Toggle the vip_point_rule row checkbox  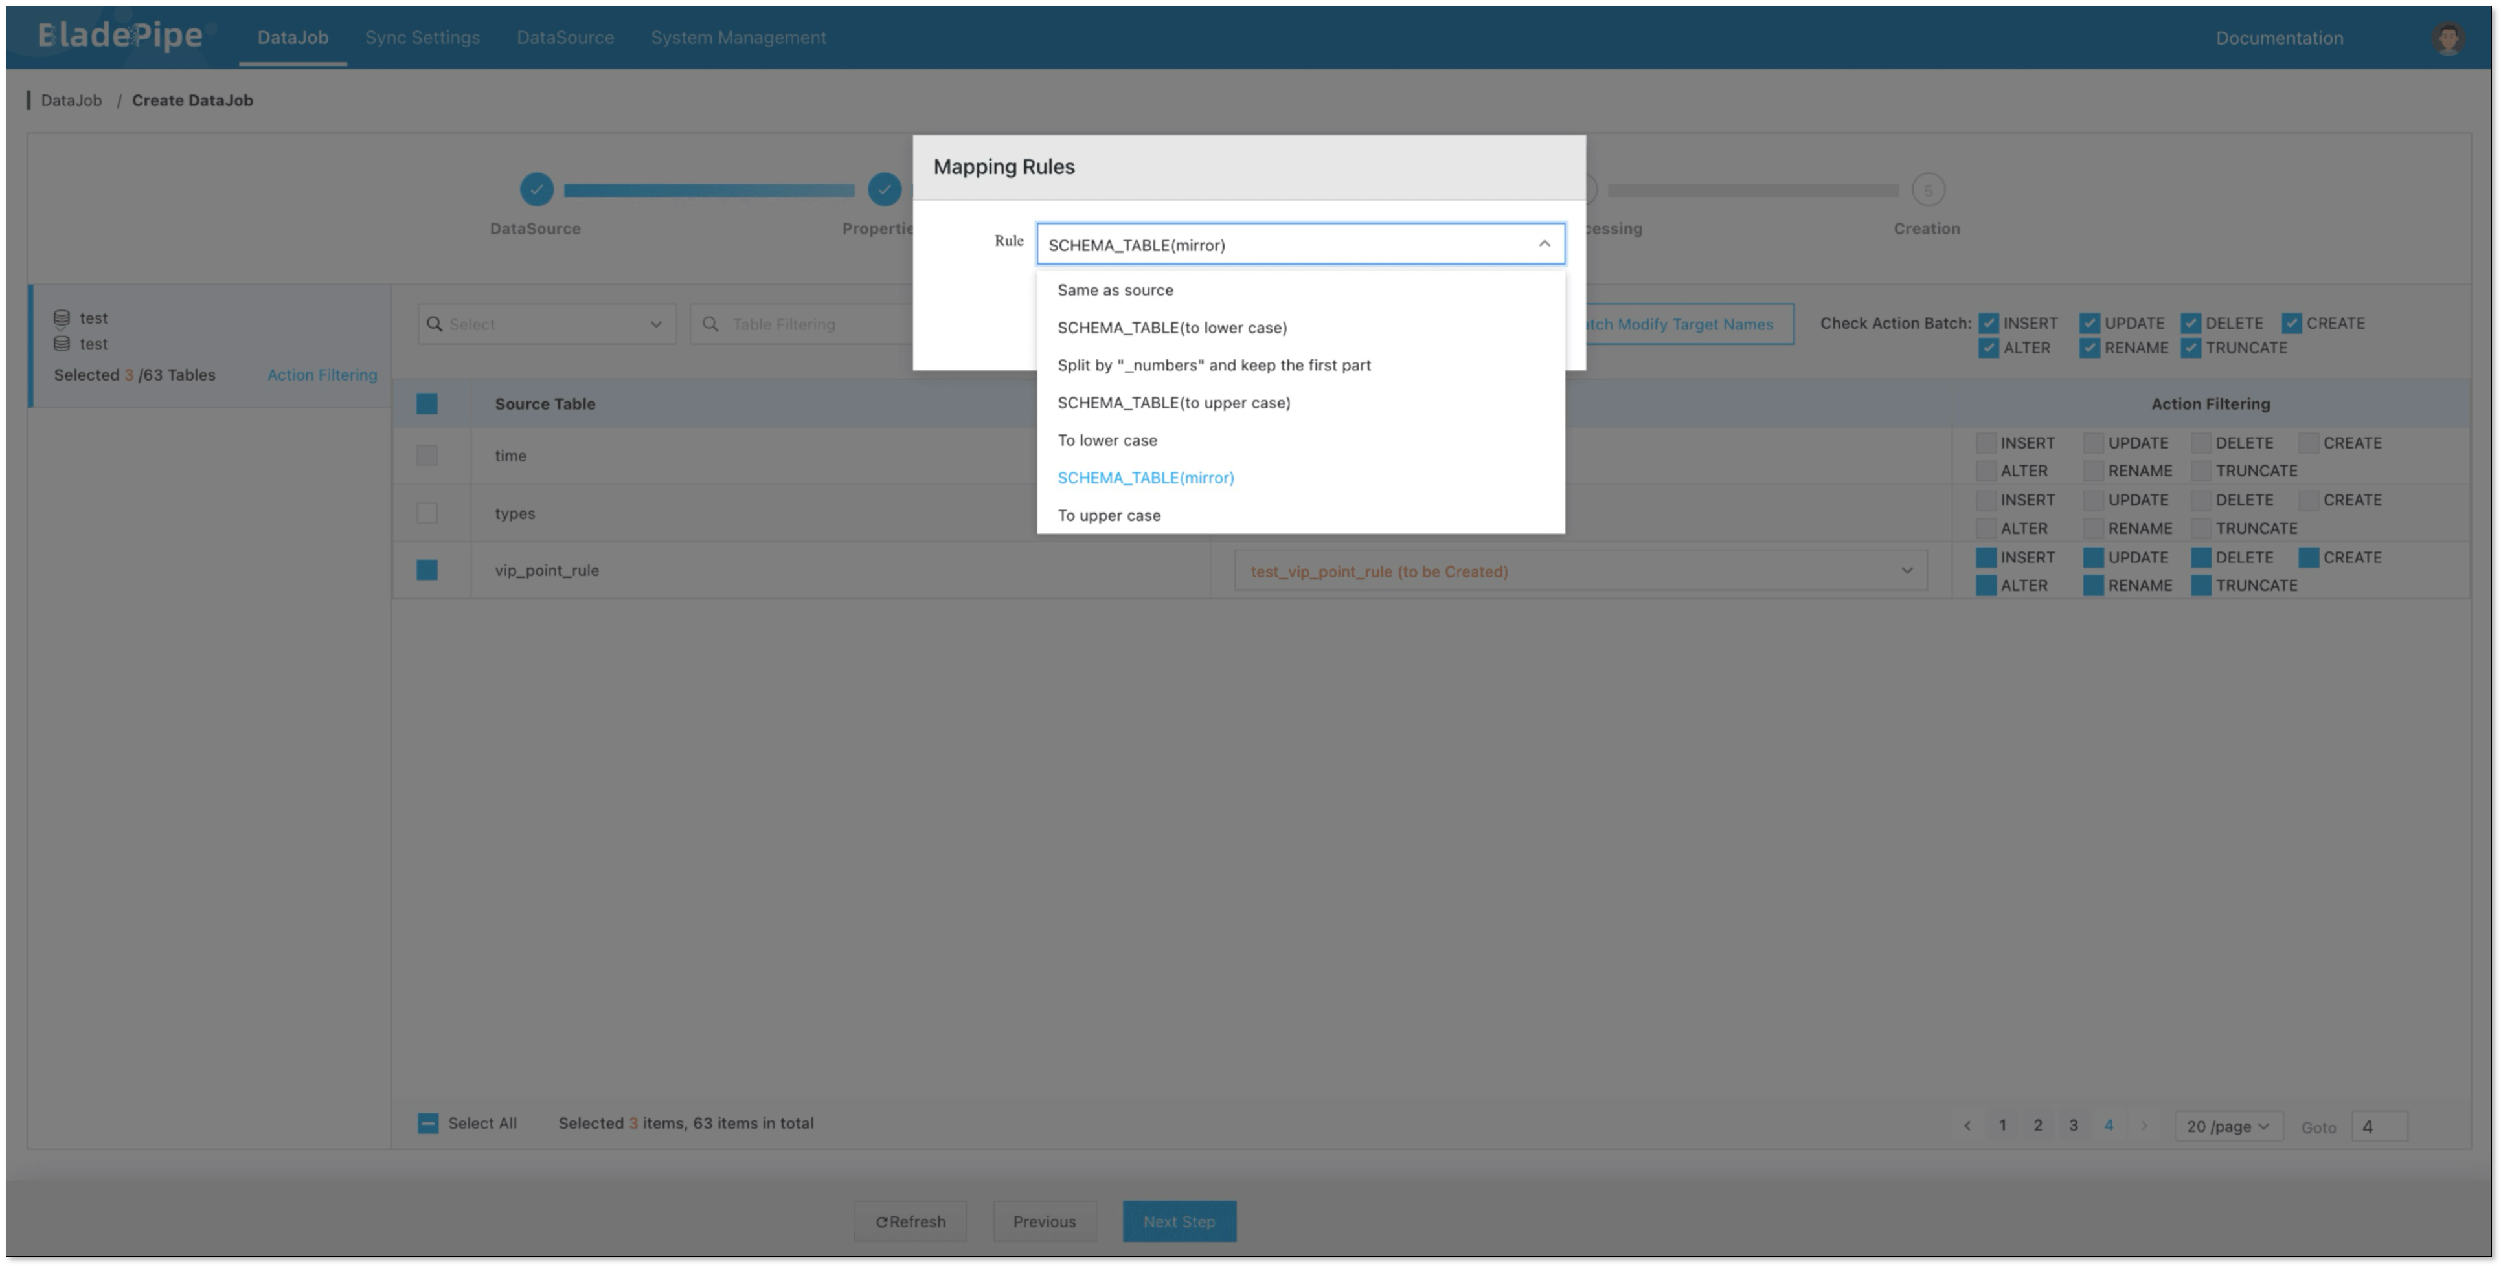427,570
